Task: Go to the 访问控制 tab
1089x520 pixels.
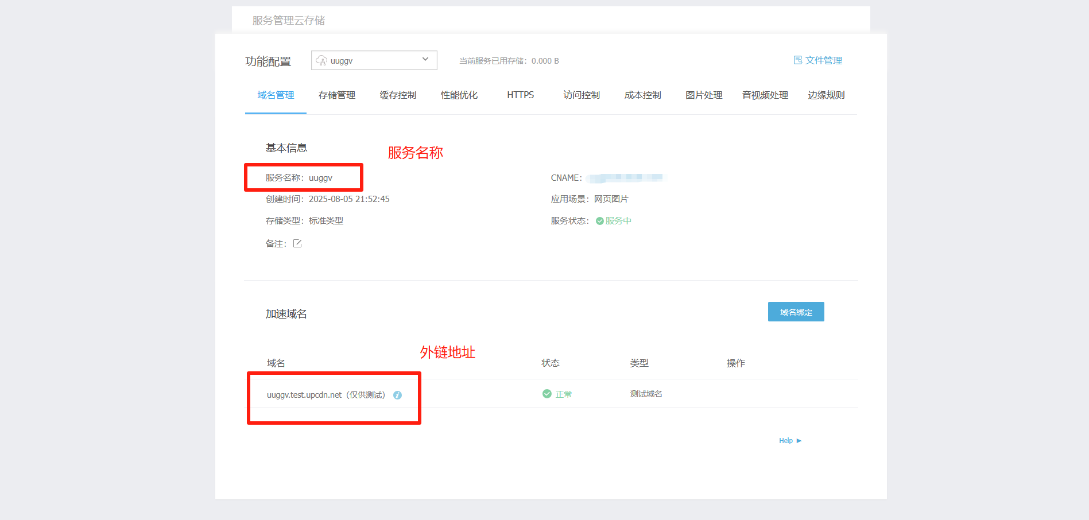Action: tap(582, 95)
